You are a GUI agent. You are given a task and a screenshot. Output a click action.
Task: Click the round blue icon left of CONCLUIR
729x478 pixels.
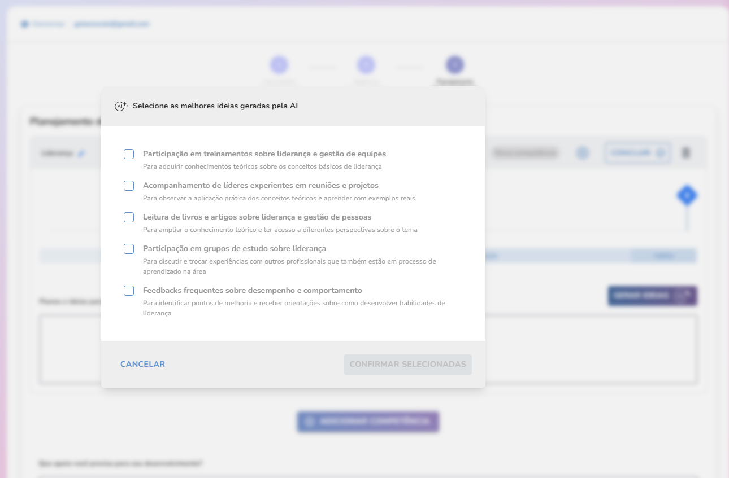click(583, 153)
